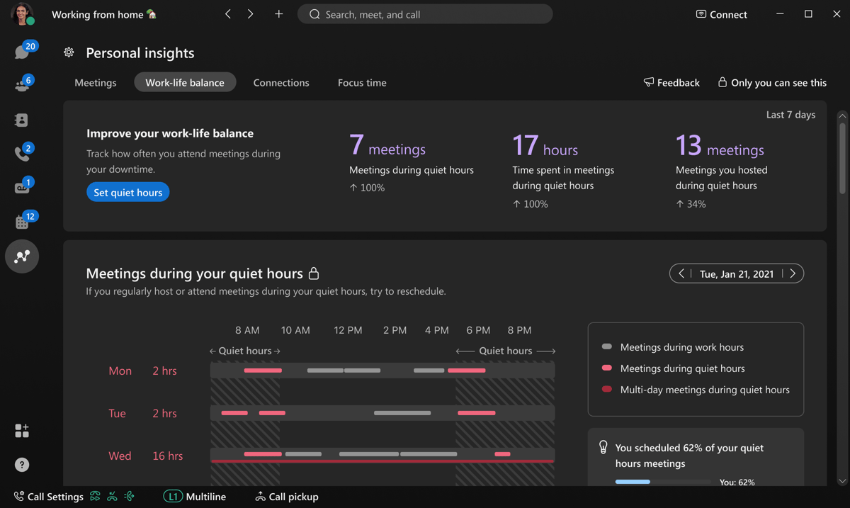Go to previous date in date picker
Image resolution: width=850 pixels, height=508 pixels.
click(x=681, y=273)
